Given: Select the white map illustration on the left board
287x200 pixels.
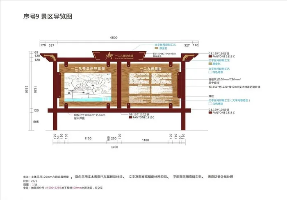Looking at the screenshot, I should [87, 88].
